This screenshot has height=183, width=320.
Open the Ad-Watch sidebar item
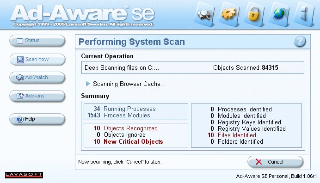(x=37, y=78)
